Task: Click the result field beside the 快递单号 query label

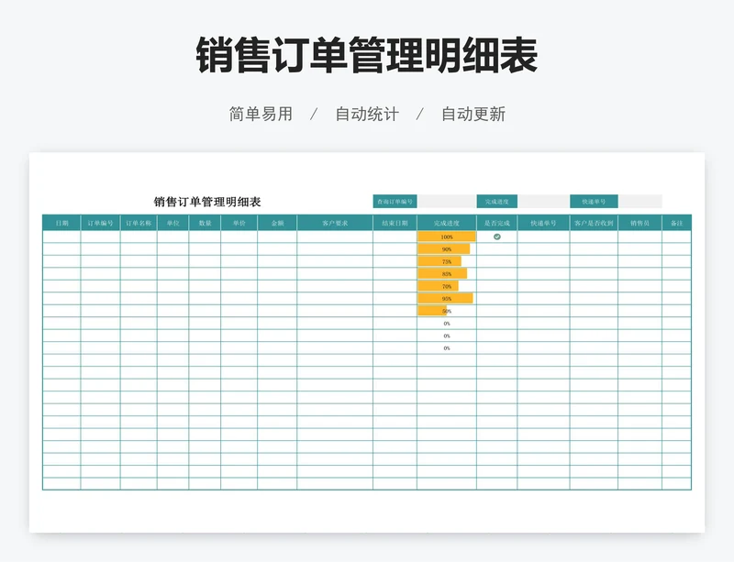Action: pos(640,202)
